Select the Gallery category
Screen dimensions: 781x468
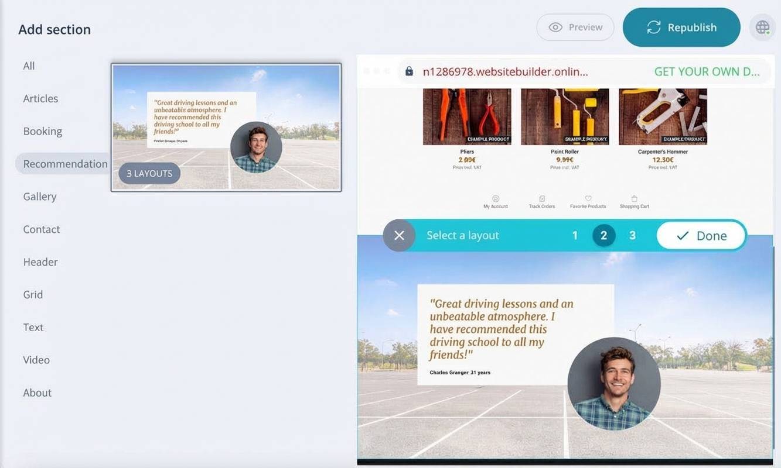tap(40, 197)
